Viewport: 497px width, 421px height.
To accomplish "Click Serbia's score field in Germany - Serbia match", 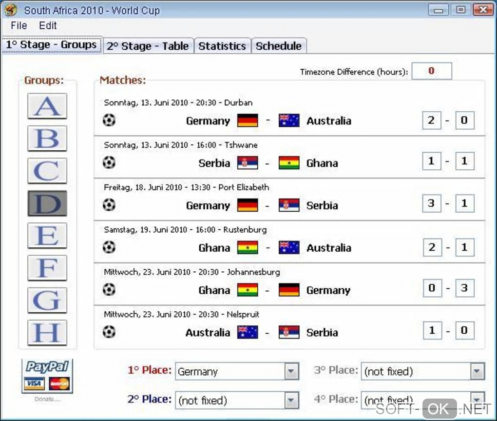I will (x=465, y=203).
